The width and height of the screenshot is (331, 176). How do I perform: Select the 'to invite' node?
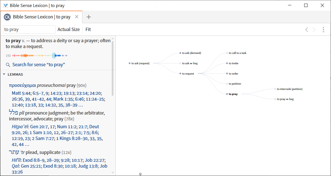click(x=234, y=63)
